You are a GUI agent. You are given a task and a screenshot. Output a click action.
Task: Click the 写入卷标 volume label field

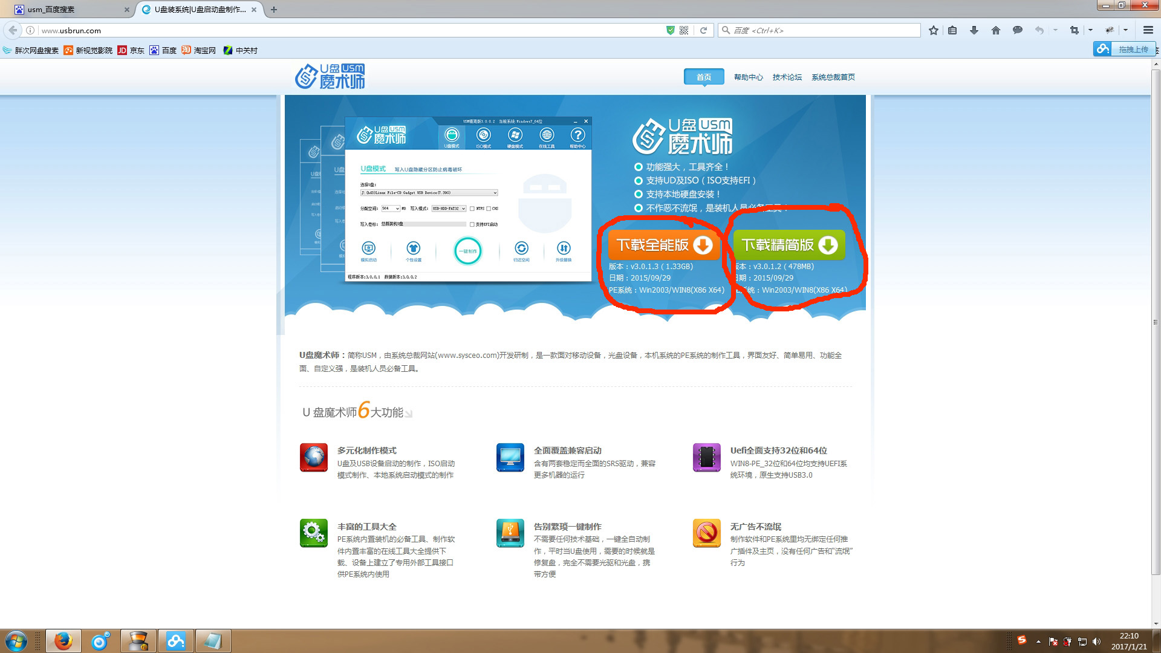(423, 224)
